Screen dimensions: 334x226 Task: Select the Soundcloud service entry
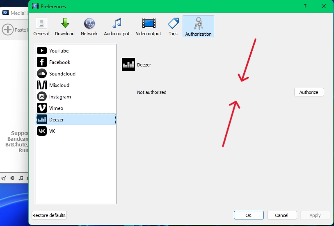[62, 74]
